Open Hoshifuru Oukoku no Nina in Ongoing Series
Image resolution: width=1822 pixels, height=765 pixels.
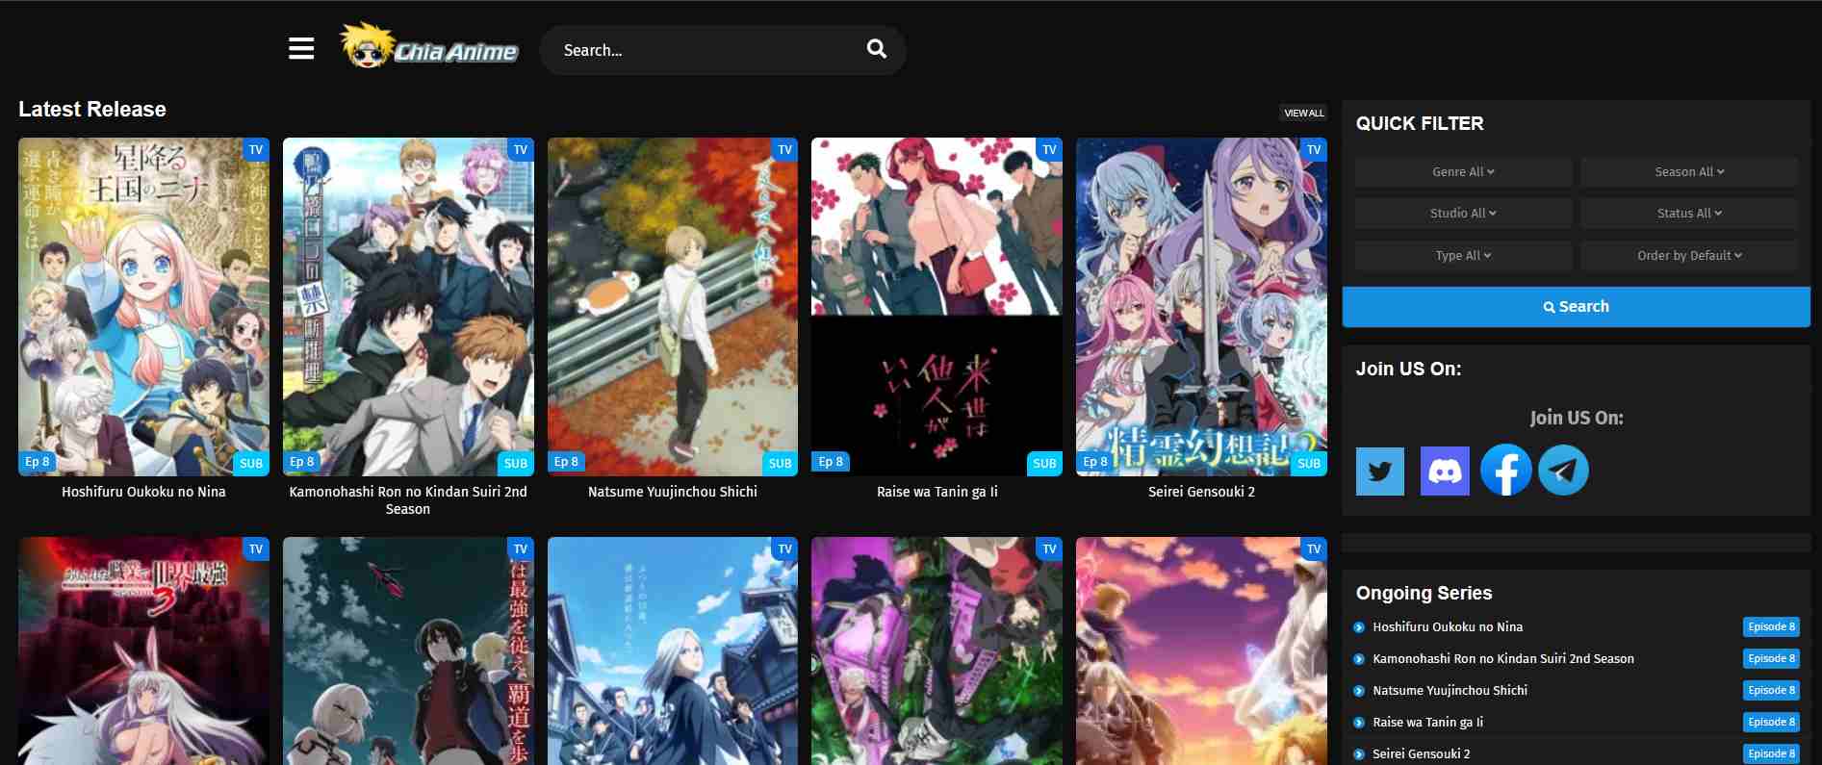click(x=1448, y=627)
